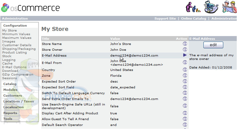Open Customer Details configuration link
This screenshot has height=129, width=237.
pyautogui.click(x=17, y=45)
